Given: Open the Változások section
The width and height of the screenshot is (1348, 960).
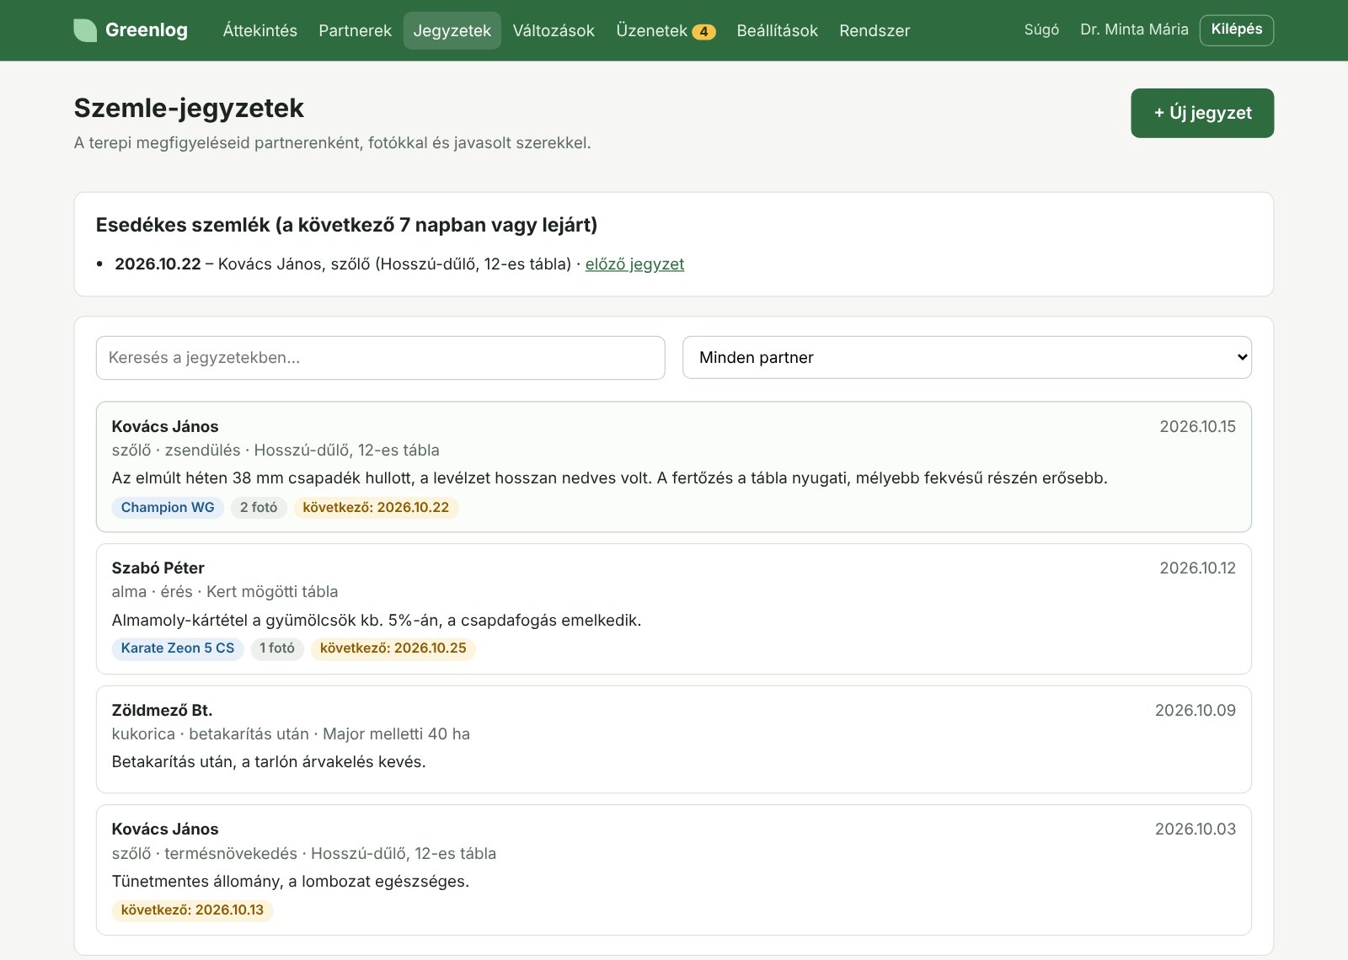Looking at the screenshot, I should tap(554, 30).
